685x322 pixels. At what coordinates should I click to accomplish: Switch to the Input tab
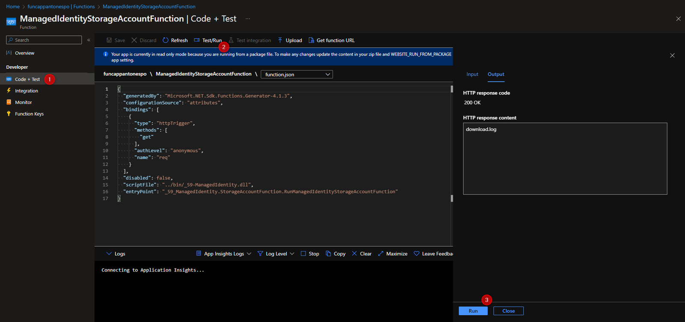(472, 74)
